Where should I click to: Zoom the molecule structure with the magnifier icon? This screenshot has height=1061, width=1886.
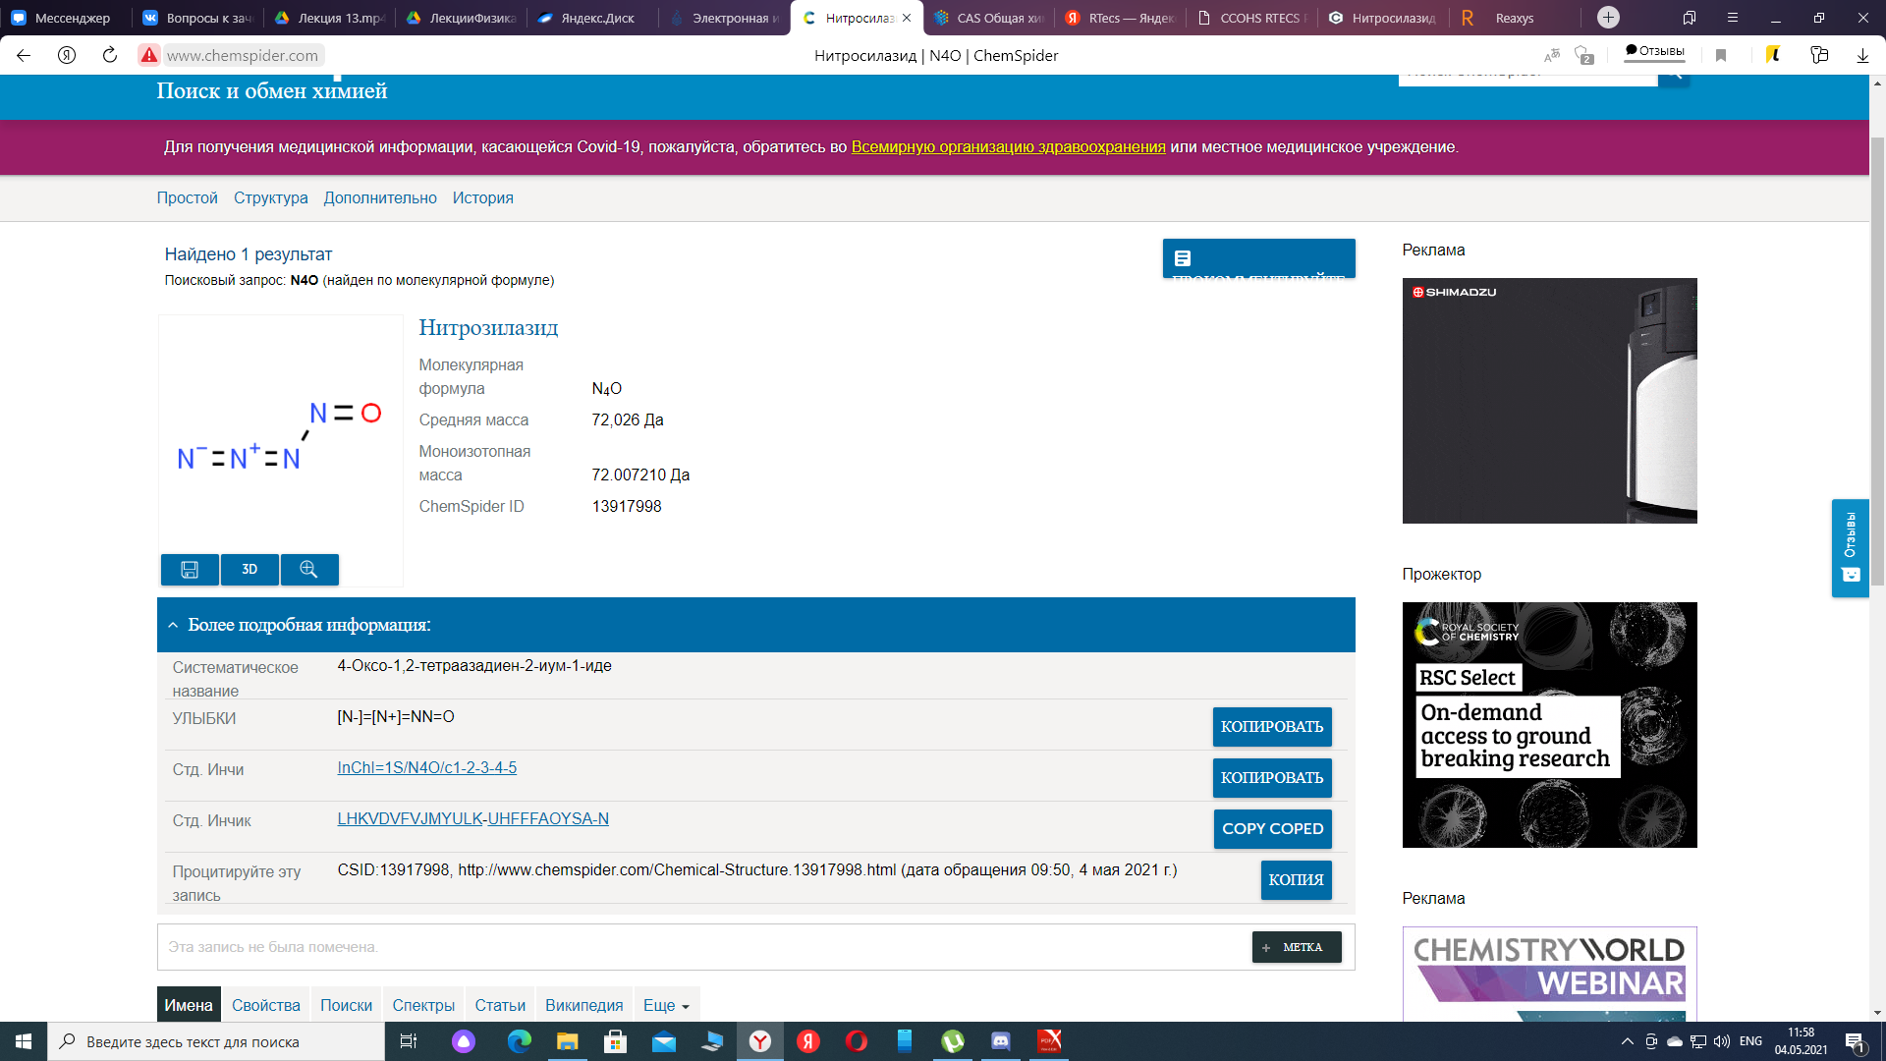coord(308,570)
